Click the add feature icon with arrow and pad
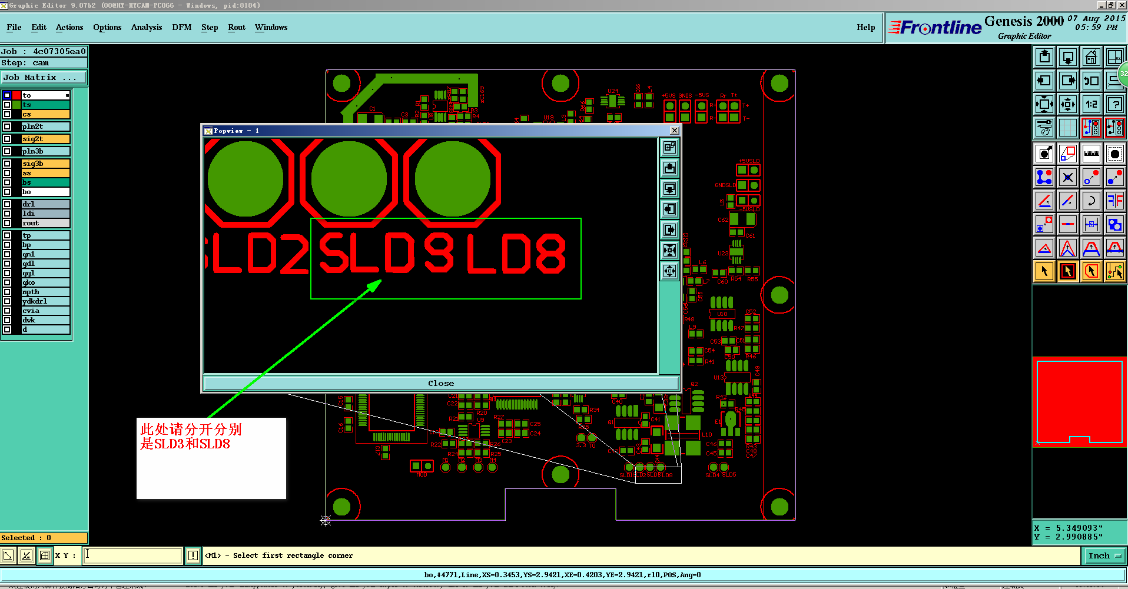The width and height of the screenshot is (1128, 589). [x=1044, y=154]
